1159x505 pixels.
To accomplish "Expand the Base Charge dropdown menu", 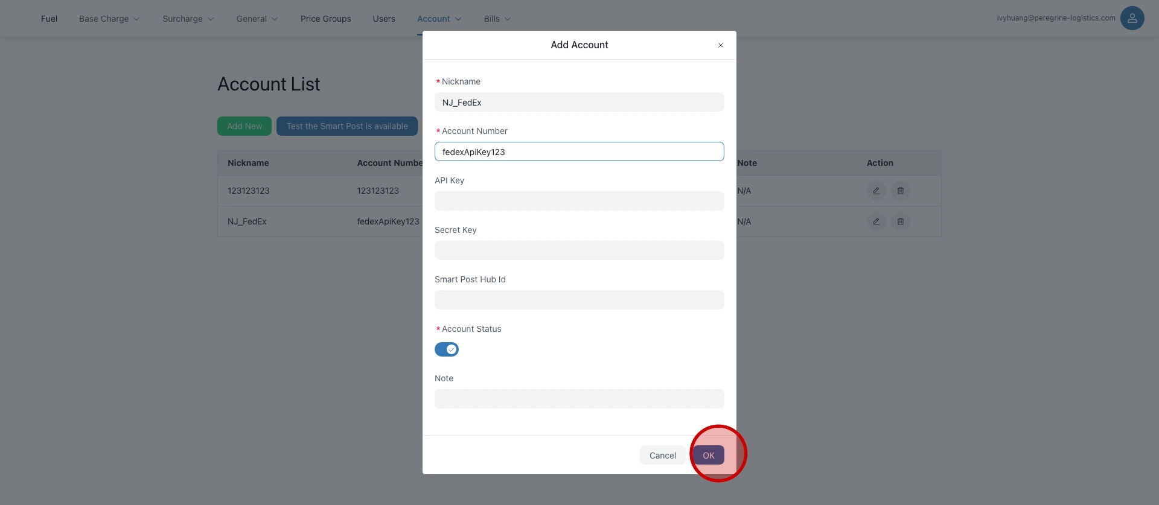I will (x=109, y=19).
